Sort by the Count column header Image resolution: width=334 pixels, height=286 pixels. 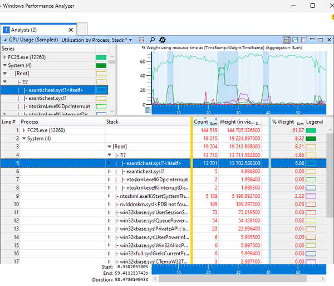200,122
